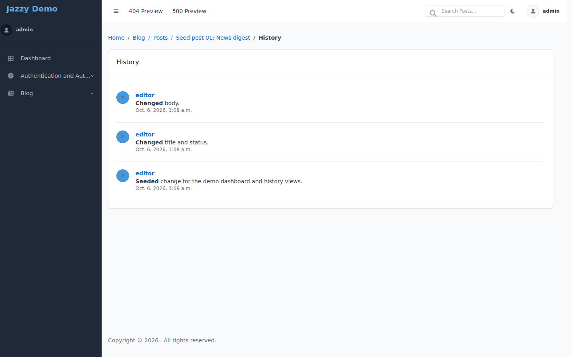Expand the Blog menu chevron
This screenshot has width=572, height=357.
click(x=93, y=93)
